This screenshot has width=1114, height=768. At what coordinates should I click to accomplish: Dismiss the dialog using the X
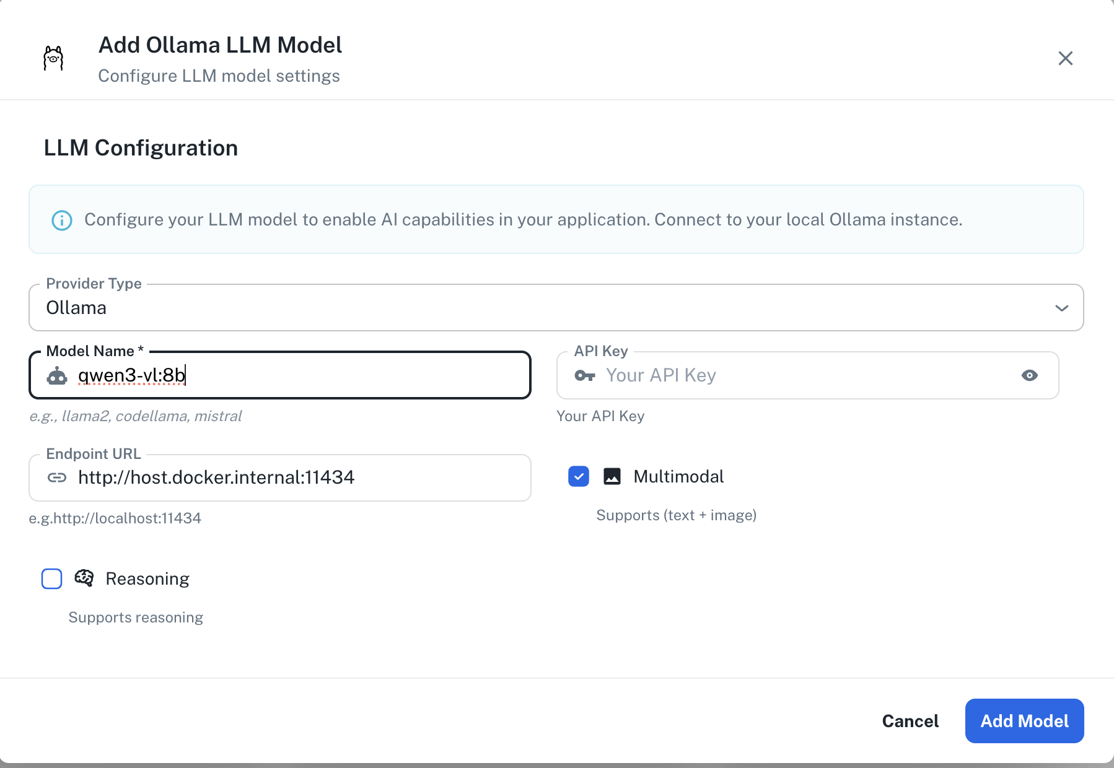(1065, 58)
